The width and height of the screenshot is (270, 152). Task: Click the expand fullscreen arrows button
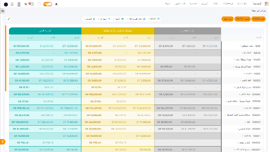9,19
